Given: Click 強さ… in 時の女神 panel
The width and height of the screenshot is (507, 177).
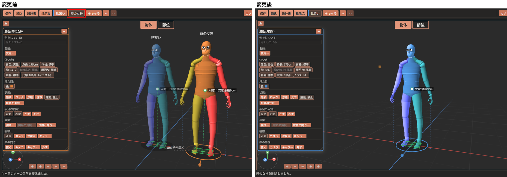Looking at the screenshot, I should (x=10, y=125).
